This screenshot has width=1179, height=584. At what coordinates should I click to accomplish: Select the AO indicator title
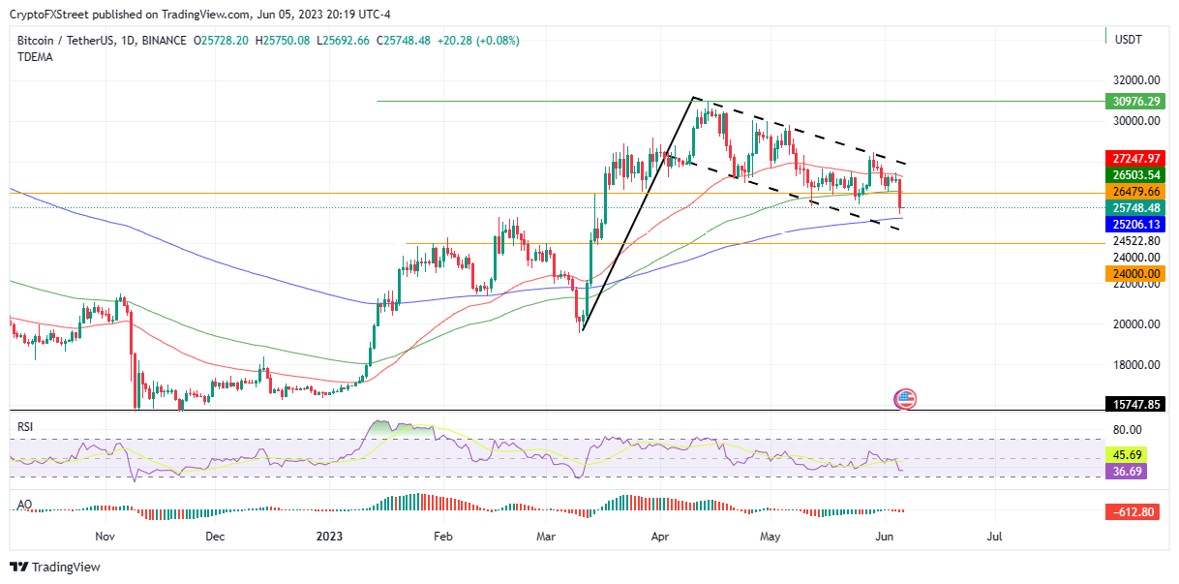pyautogui.click(x=24, y=506)
